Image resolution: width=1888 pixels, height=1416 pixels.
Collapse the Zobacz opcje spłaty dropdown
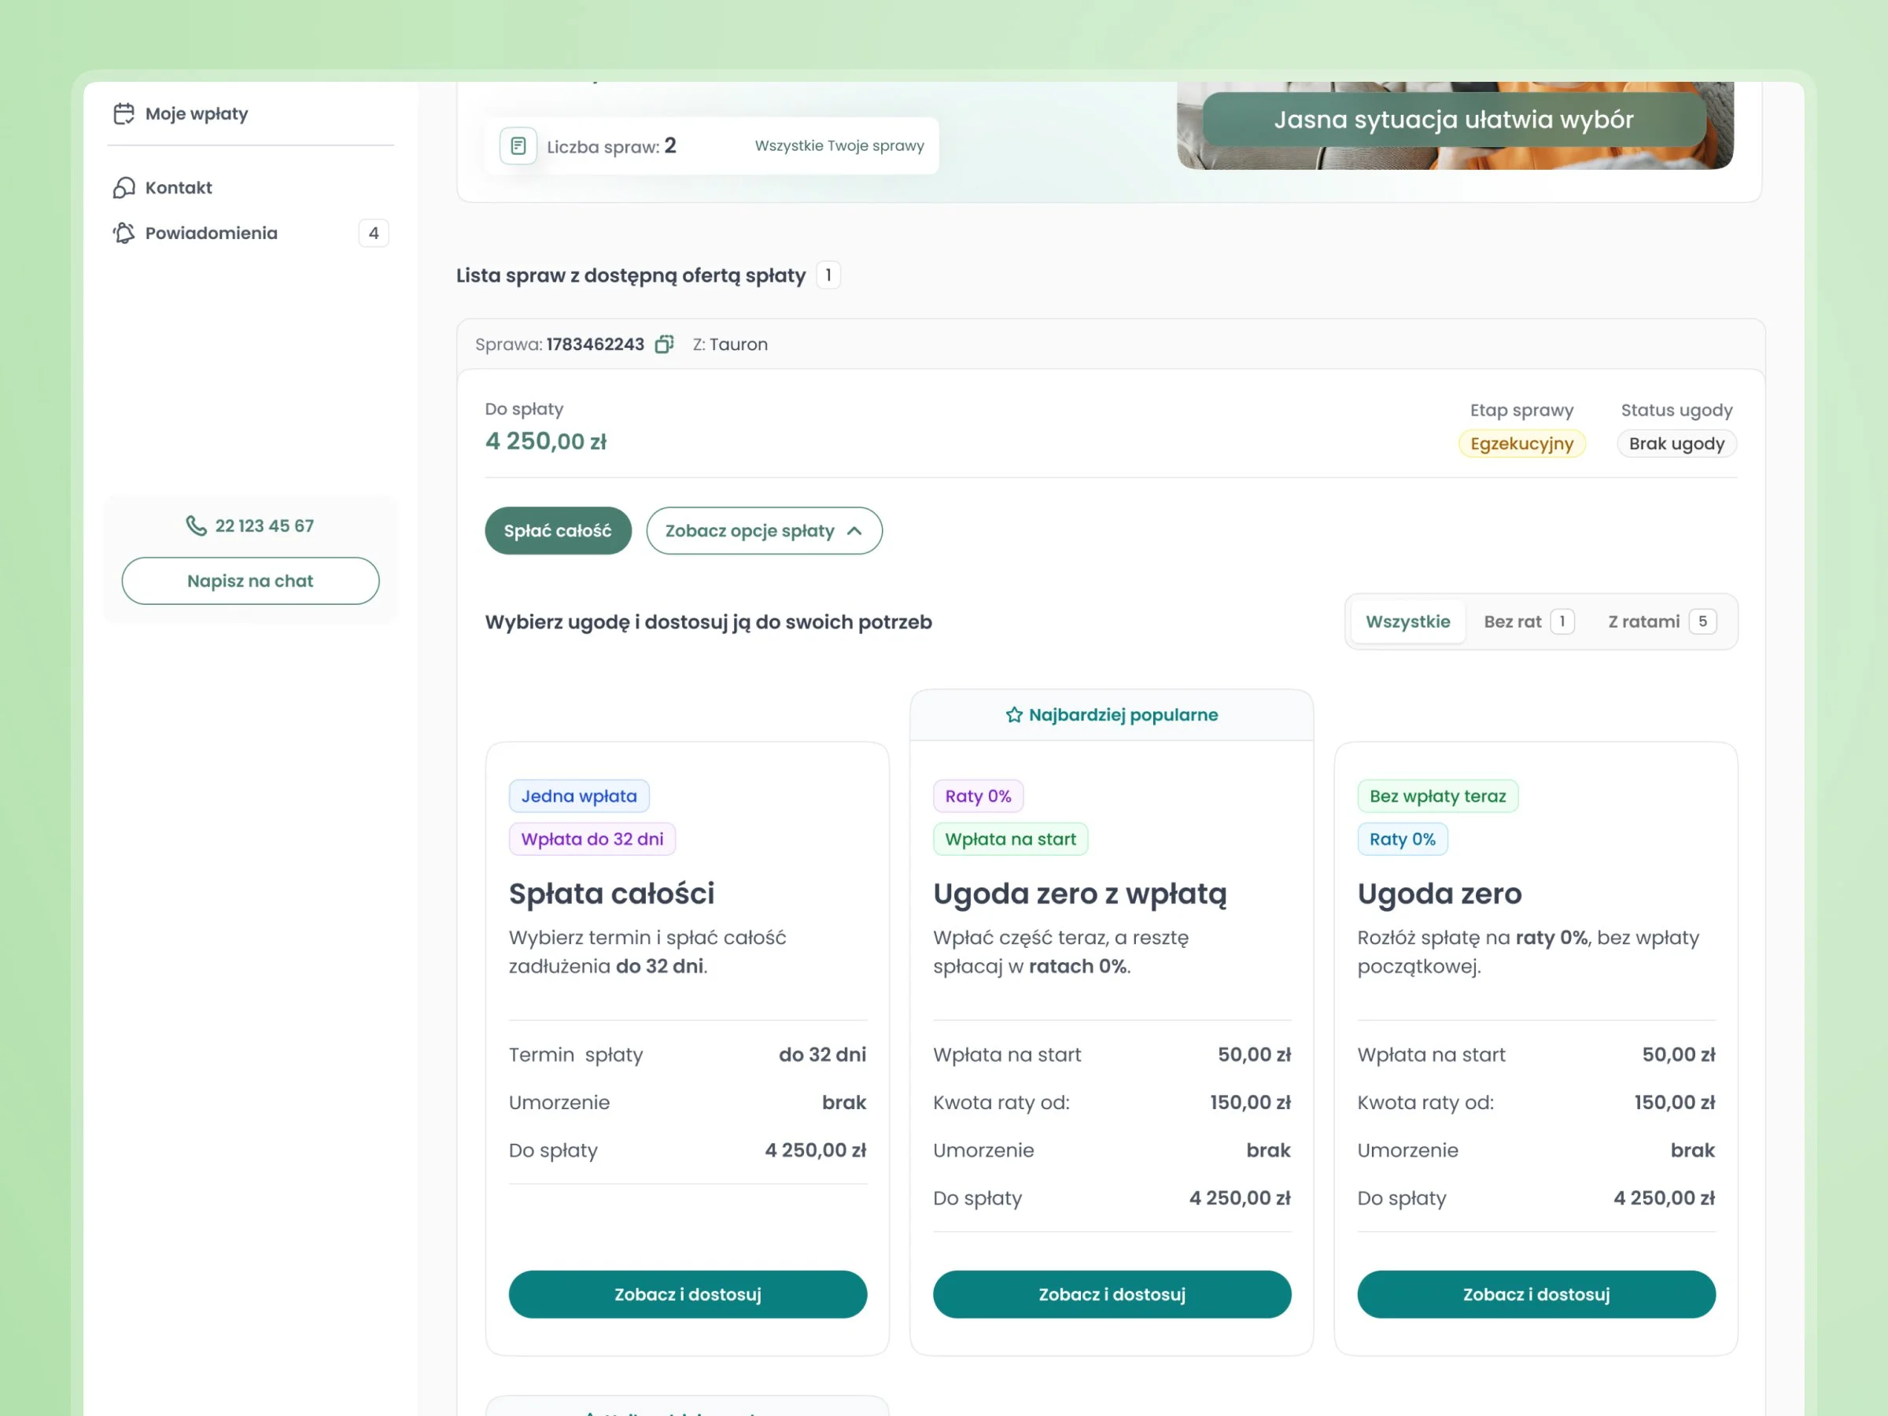tap(764, 531)
